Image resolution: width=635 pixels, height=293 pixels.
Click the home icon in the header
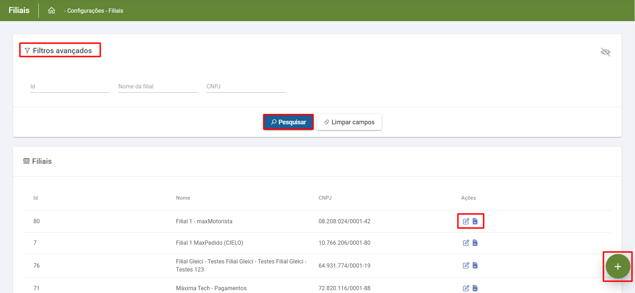(x=51, y=11)
